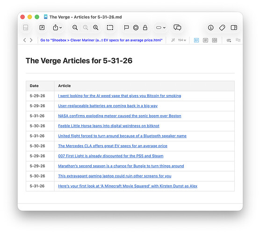
Task: Open 'I went looking for the AI weed vape' article
Action: [120, 96]
